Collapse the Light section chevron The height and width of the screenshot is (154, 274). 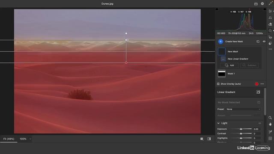tap(218, 123)
